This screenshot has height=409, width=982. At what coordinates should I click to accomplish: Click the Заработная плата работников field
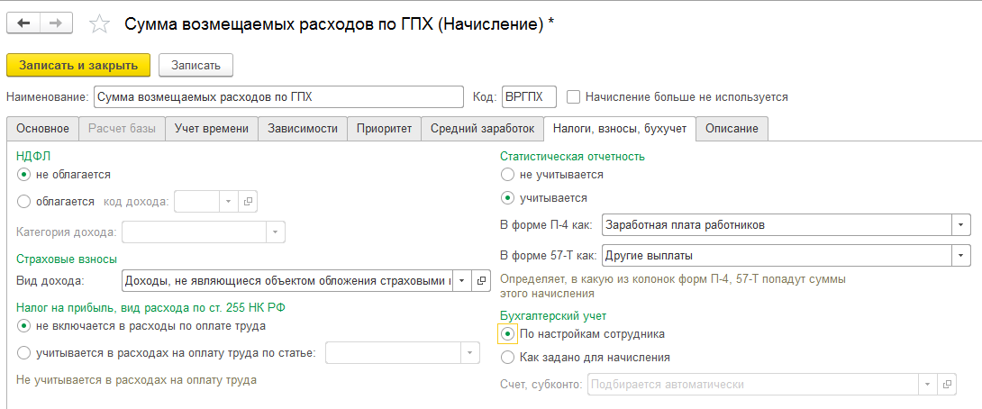tap(777, 225)
